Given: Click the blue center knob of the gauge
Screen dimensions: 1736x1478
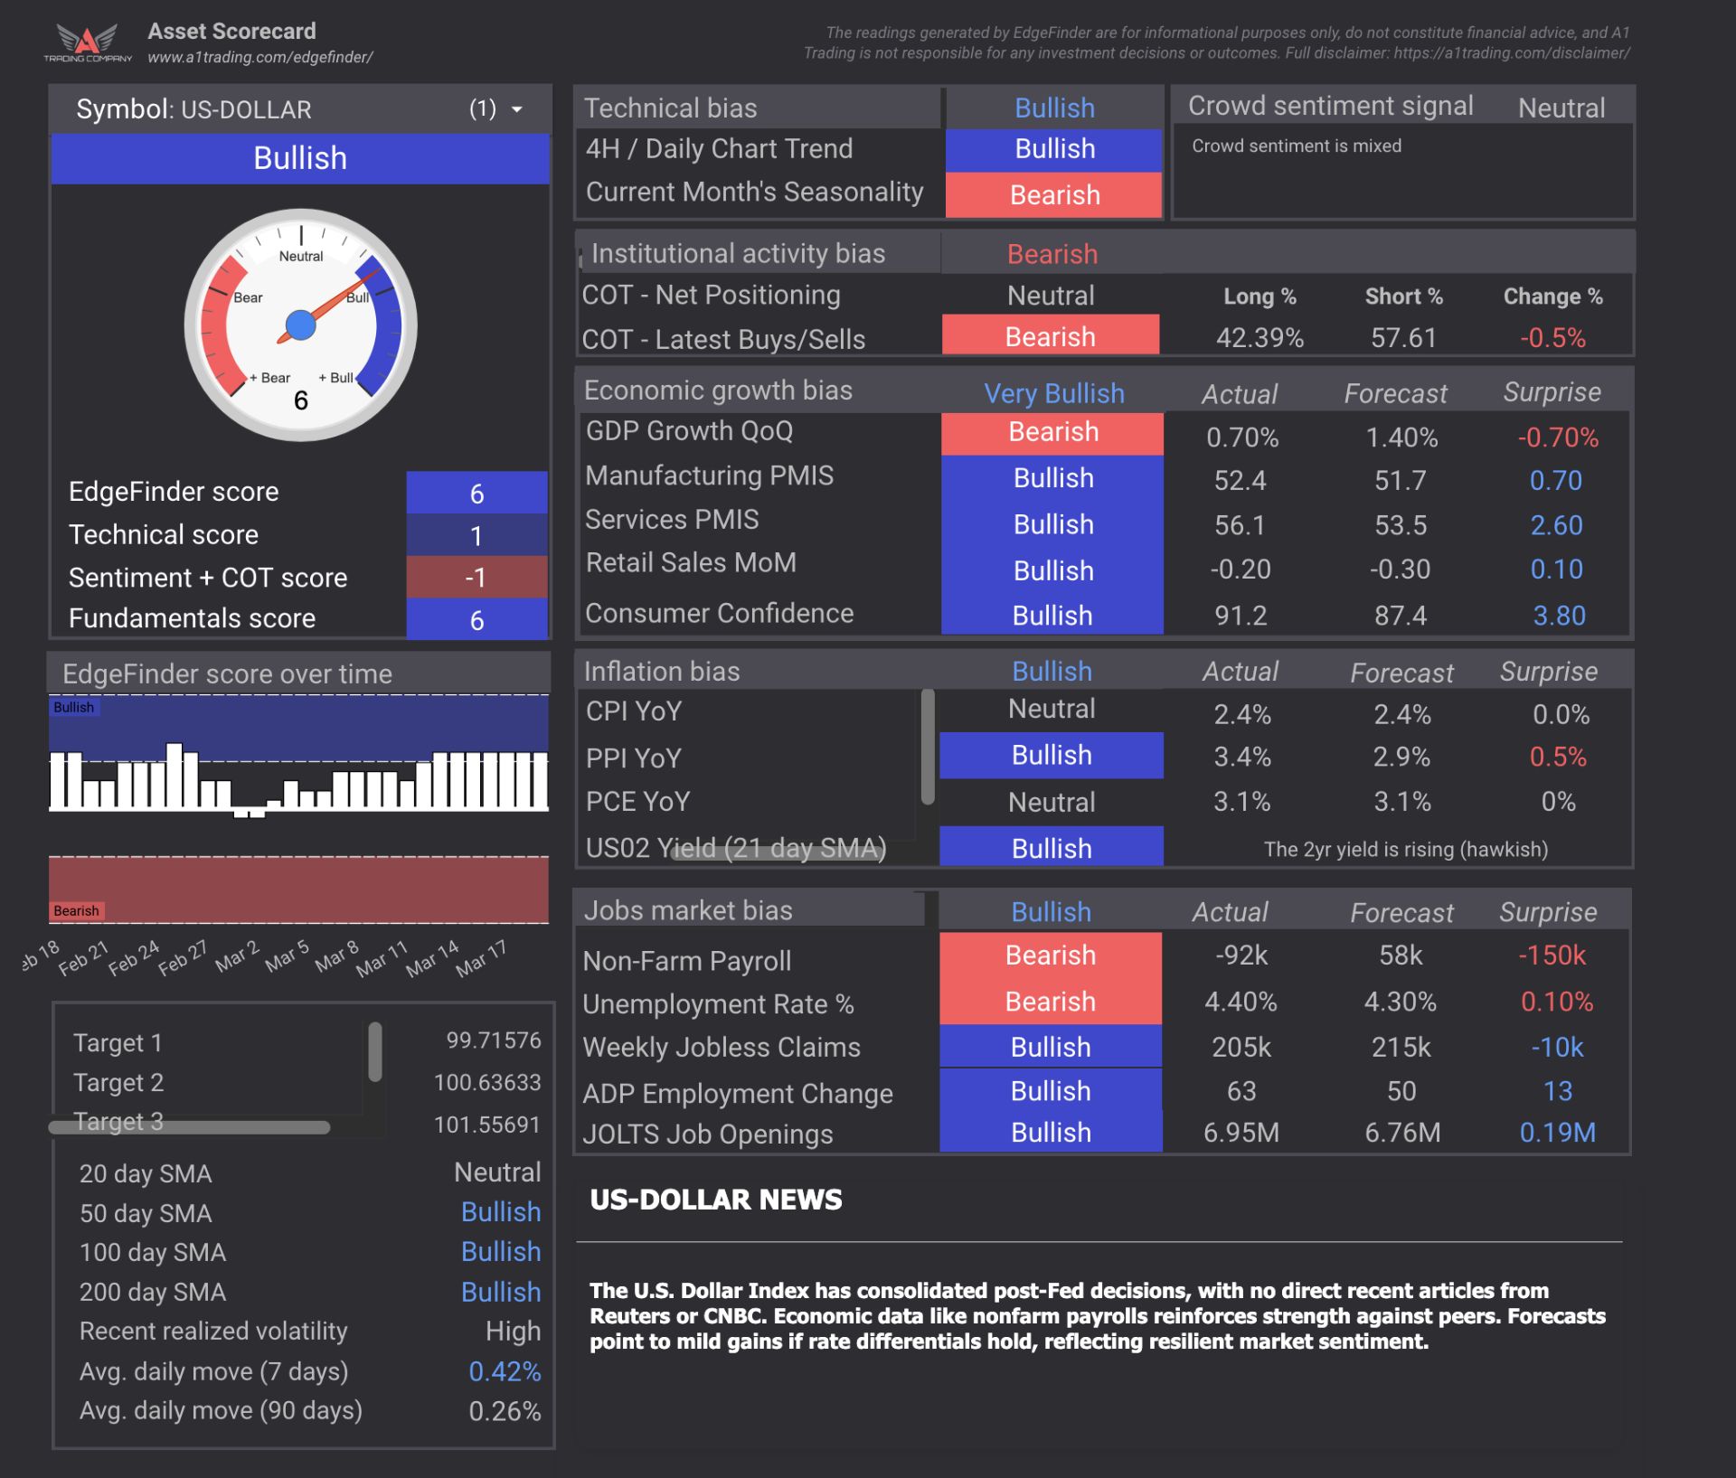Looking at the screenshot, I should [x=300, y=325].
